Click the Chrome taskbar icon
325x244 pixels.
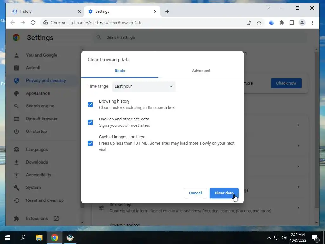(55, 238)
